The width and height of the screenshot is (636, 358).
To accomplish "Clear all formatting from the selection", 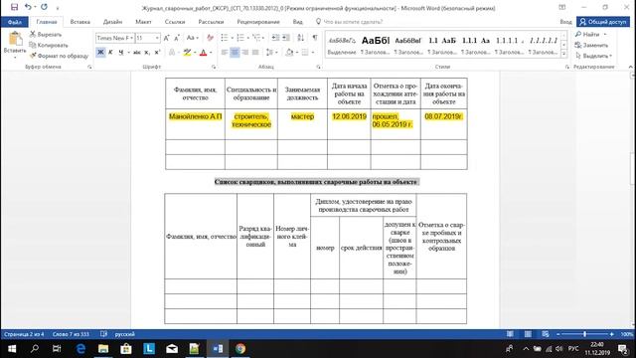I will 210,38.
